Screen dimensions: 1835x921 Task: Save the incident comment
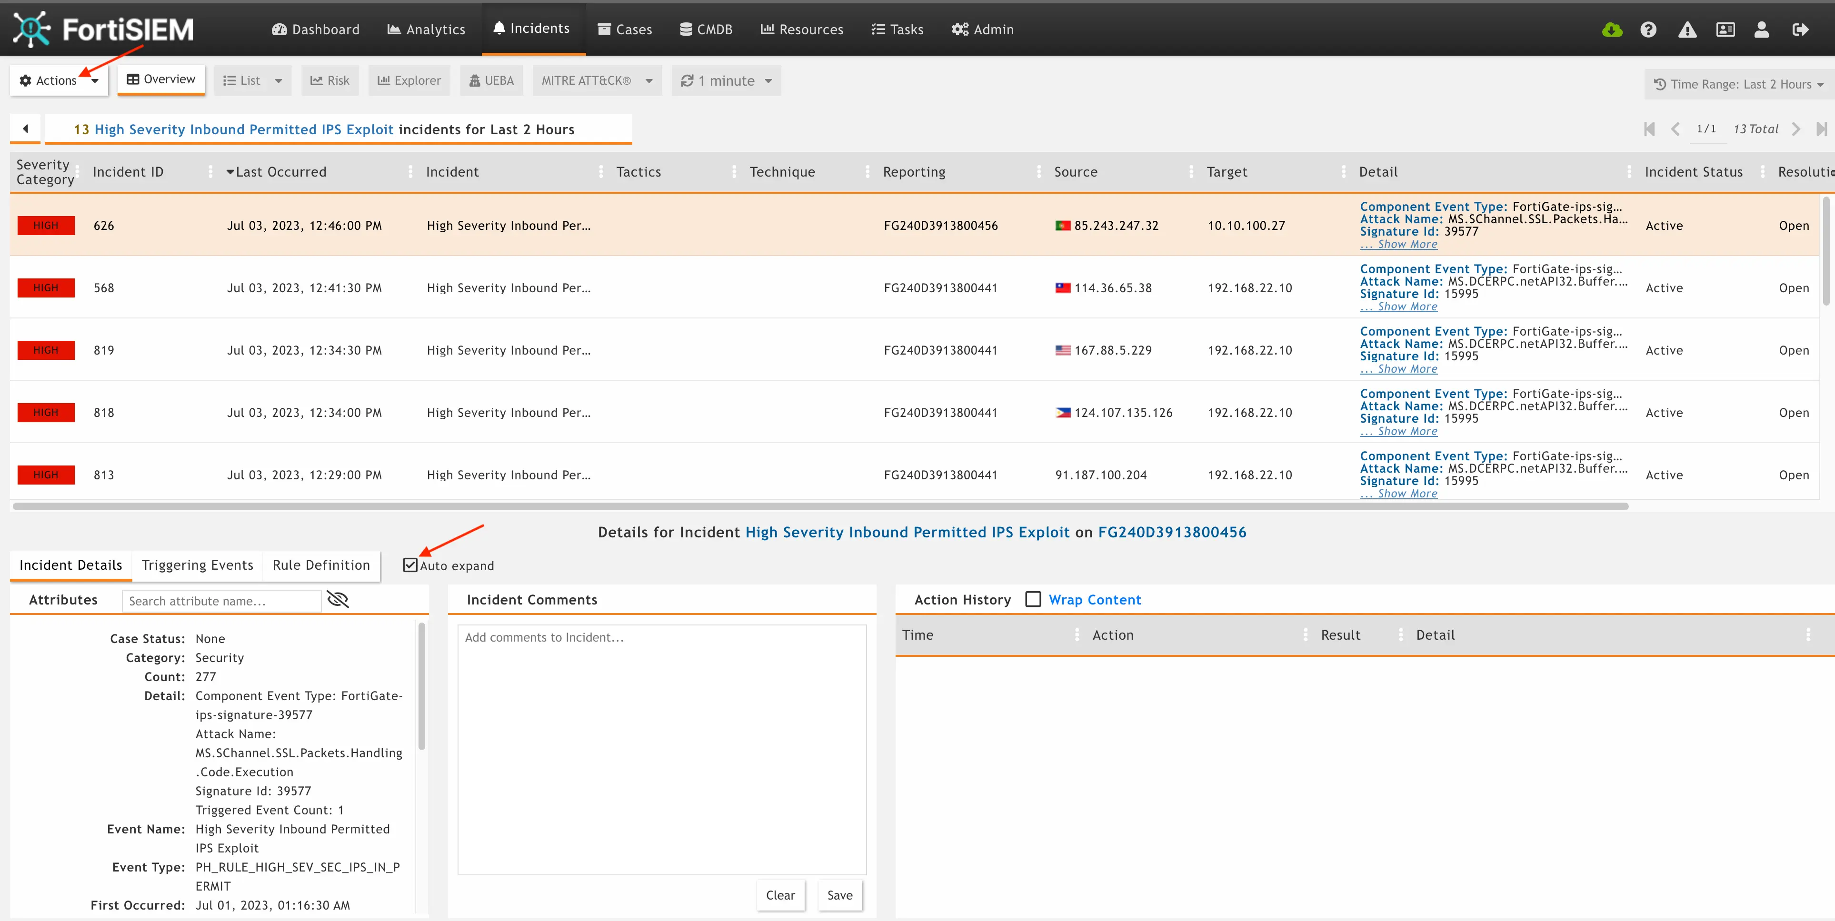click(840, 895)
